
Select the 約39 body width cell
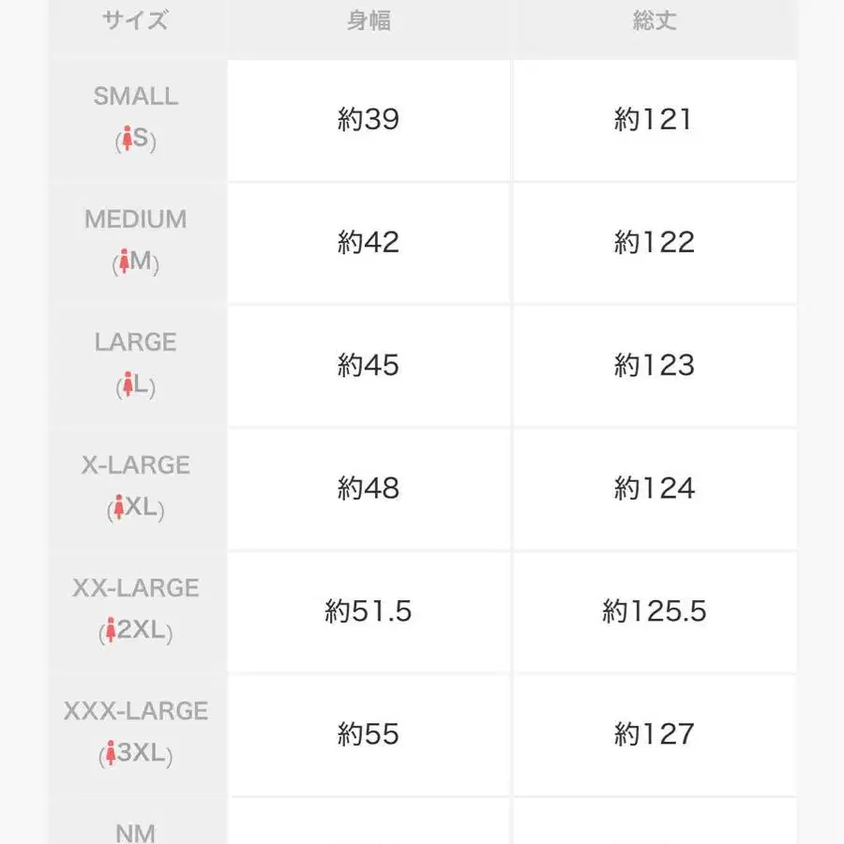369,121
